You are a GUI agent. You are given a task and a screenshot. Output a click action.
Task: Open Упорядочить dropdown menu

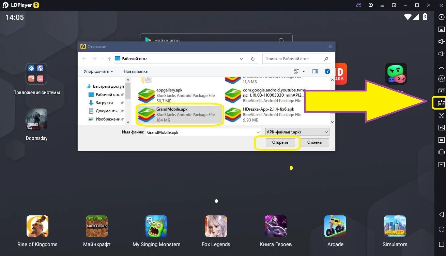pos(98,71)
